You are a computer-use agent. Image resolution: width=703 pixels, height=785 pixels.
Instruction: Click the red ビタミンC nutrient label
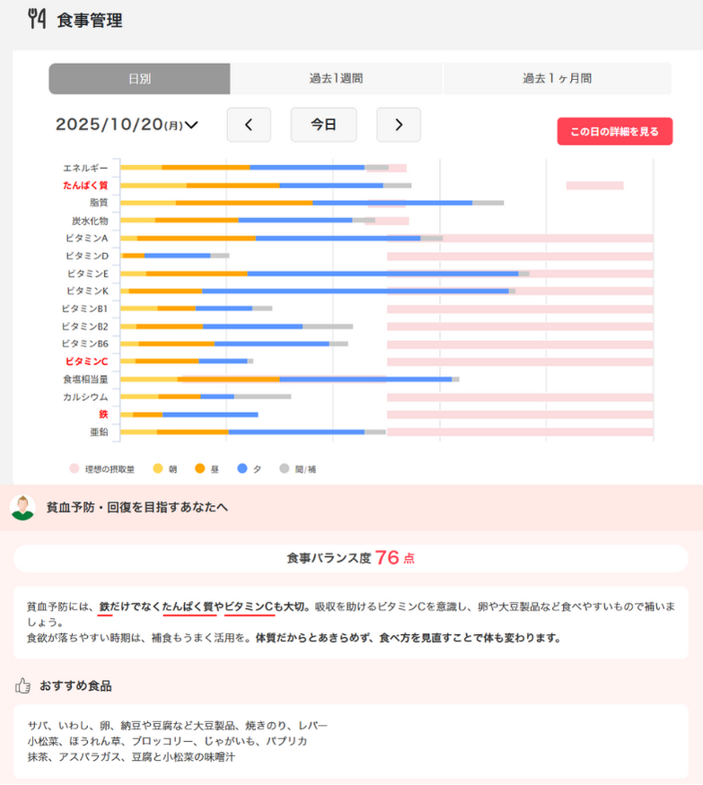[87, 362]
